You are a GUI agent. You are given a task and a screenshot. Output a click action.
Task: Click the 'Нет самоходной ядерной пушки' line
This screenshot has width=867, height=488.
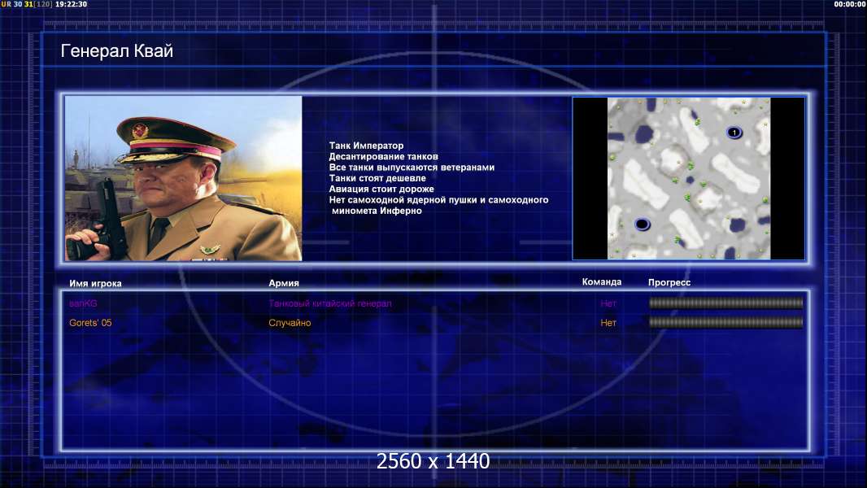coord(438,199)
